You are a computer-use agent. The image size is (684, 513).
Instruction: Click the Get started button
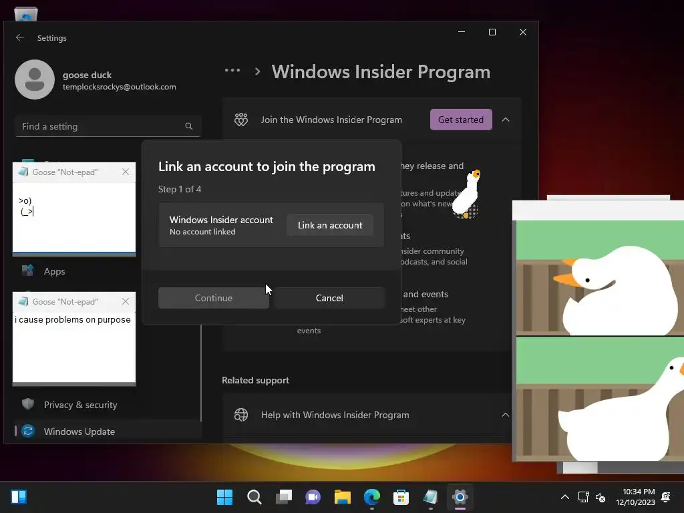461,120
